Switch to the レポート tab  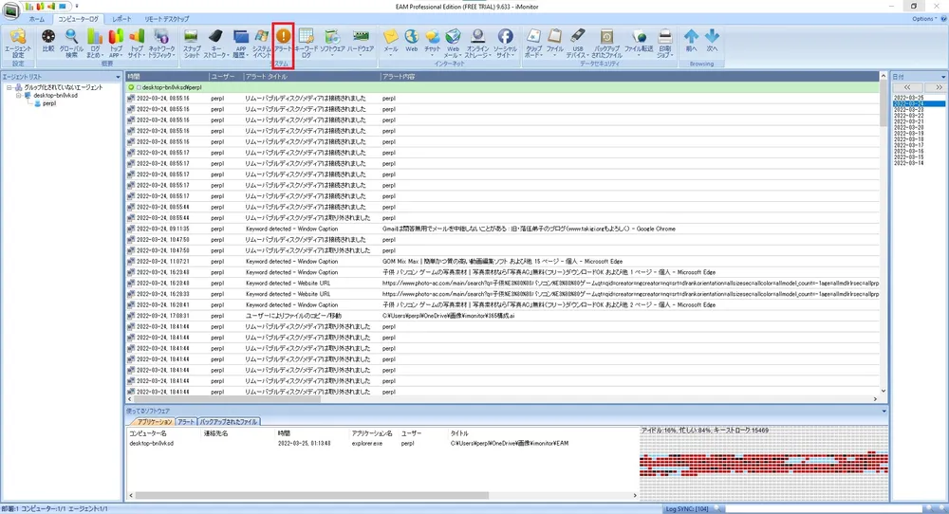121,19
